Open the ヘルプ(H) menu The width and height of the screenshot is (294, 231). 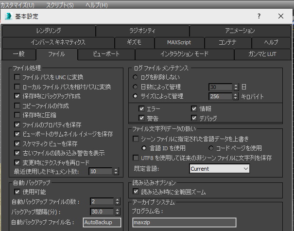pos(97,5)
